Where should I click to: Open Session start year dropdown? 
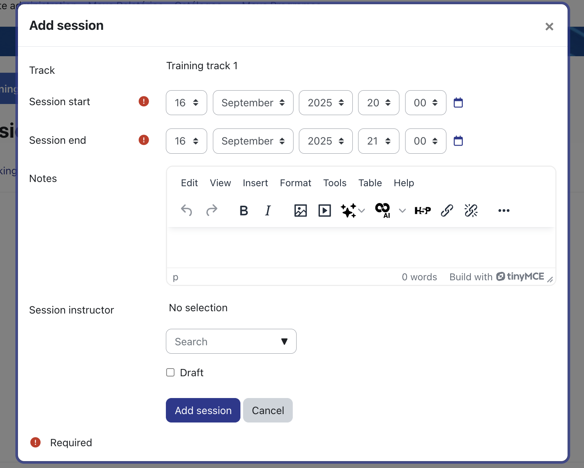(326, 102)
